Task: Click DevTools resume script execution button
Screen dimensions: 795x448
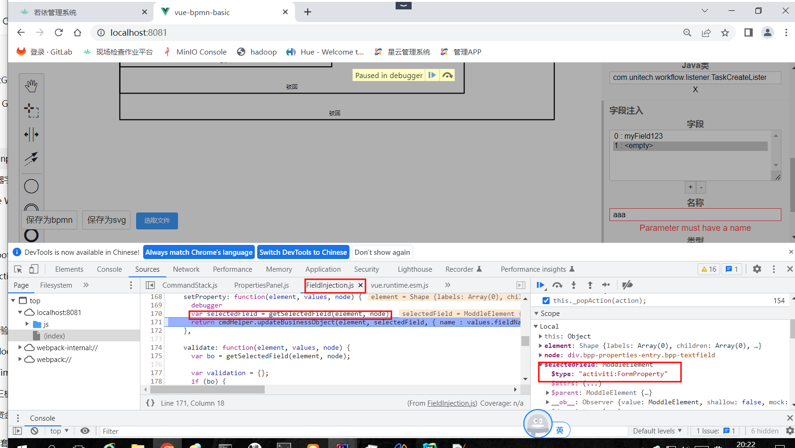Action: tap(541, 285)
